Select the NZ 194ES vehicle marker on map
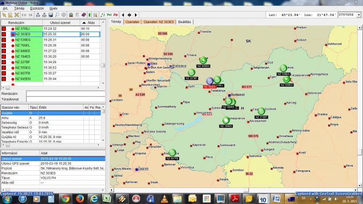Screen dimensions: 363x204 226,120
